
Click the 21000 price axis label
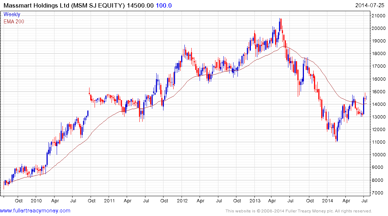tap(378, 15)
